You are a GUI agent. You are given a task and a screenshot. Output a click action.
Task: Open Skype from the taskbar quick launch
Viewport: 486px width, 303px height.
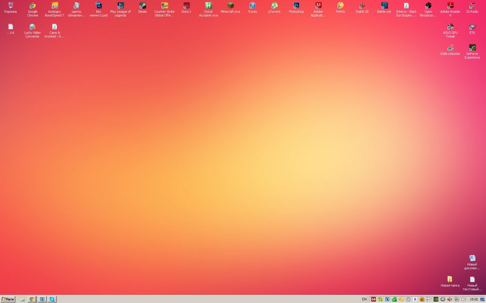[x=52, y=299]
